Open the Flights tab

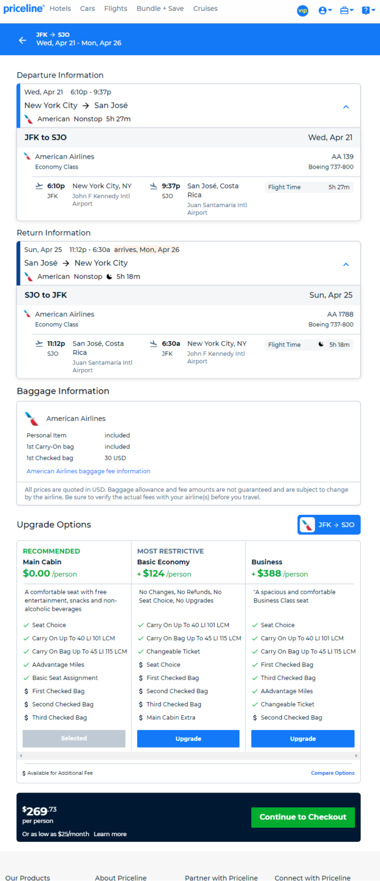116,9
